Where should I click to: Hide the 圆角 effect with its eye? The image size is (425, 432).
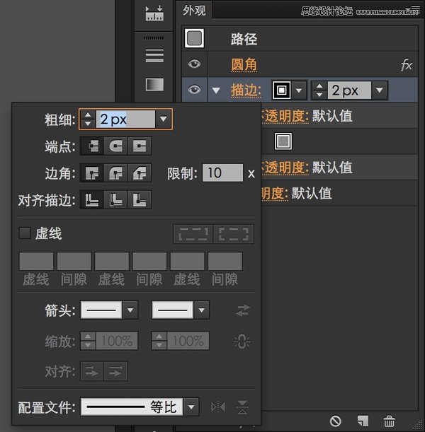pyautogui.click(x=194, y=64)
